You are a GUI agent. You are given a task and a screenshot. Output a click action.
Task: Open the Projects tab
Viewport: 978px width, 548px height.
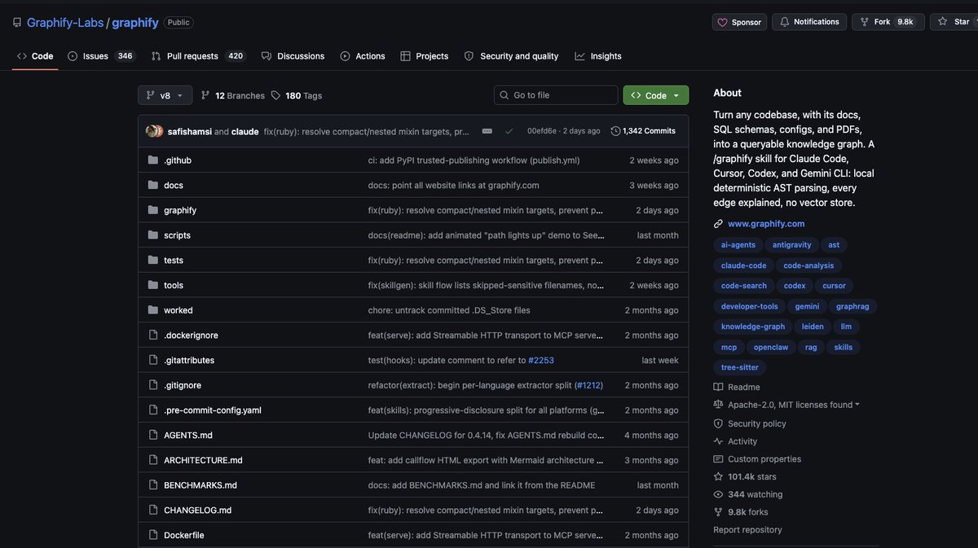click(425, 56)
